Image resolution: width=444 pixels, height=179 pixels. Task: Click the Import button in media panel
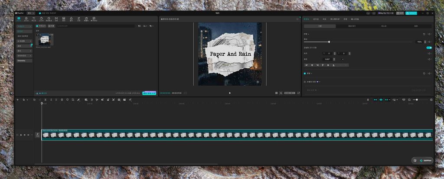point(41,26)
